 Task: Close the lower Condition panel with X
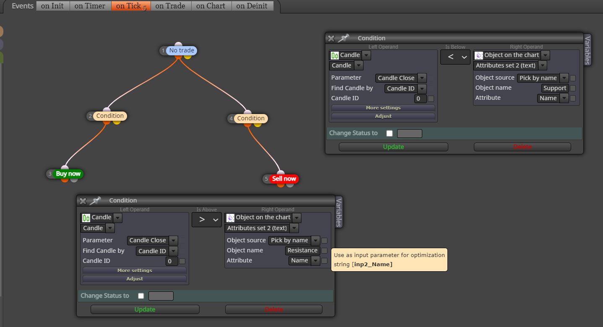point(83,201)
